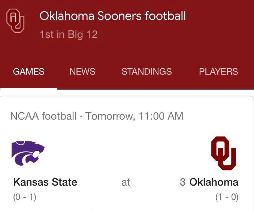Switch to the GAMES tab
This screenshot has height=213, width=254.
[29, 72]
